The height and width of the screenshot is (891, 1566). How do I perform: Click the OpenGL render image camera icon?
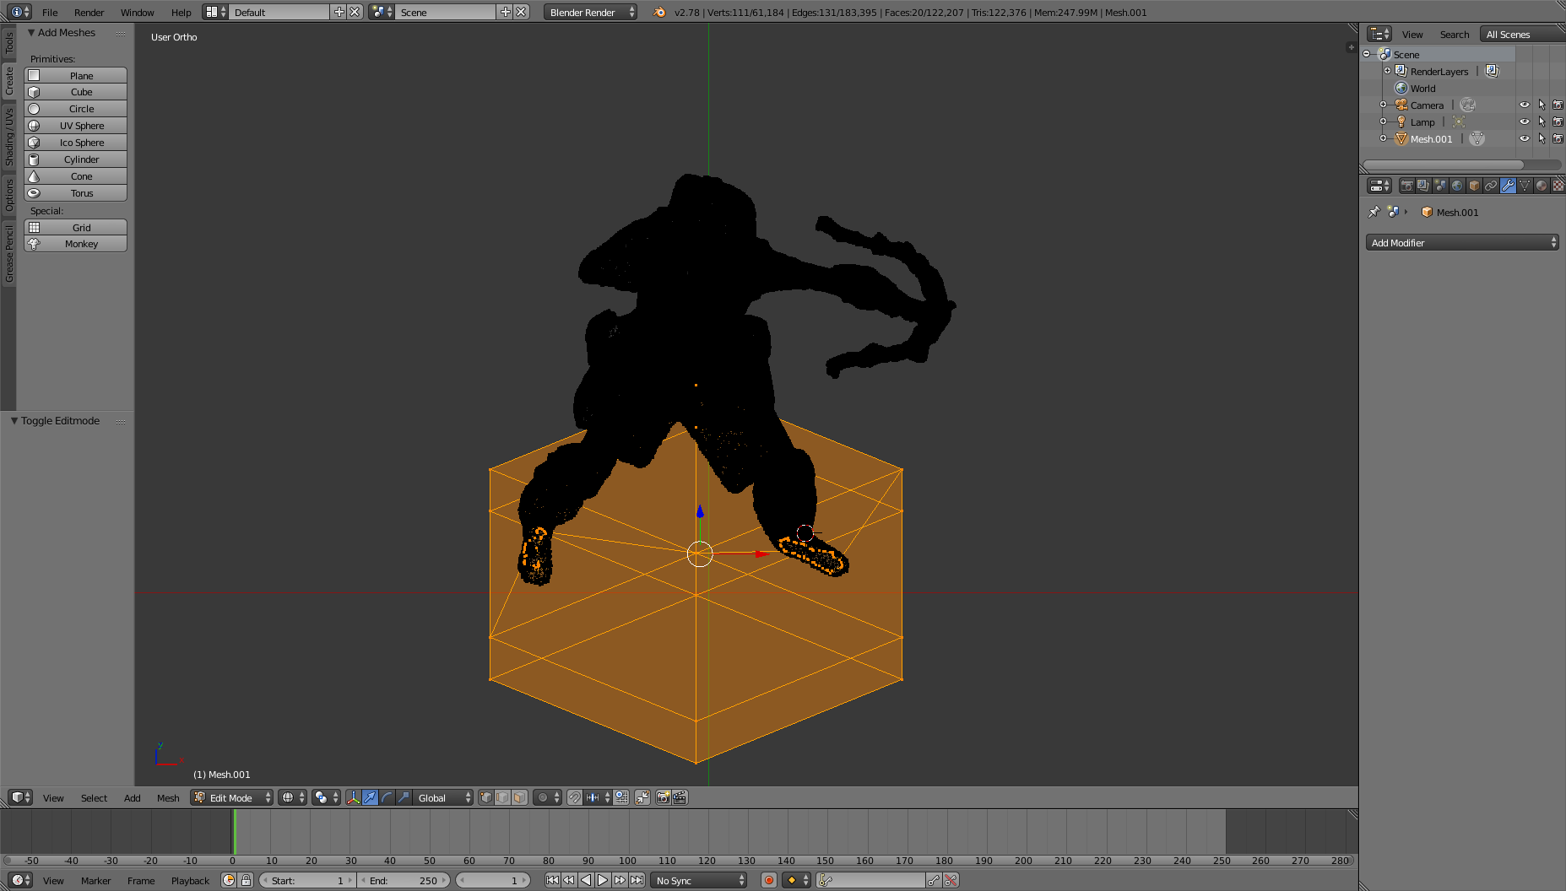coord(664,797)
